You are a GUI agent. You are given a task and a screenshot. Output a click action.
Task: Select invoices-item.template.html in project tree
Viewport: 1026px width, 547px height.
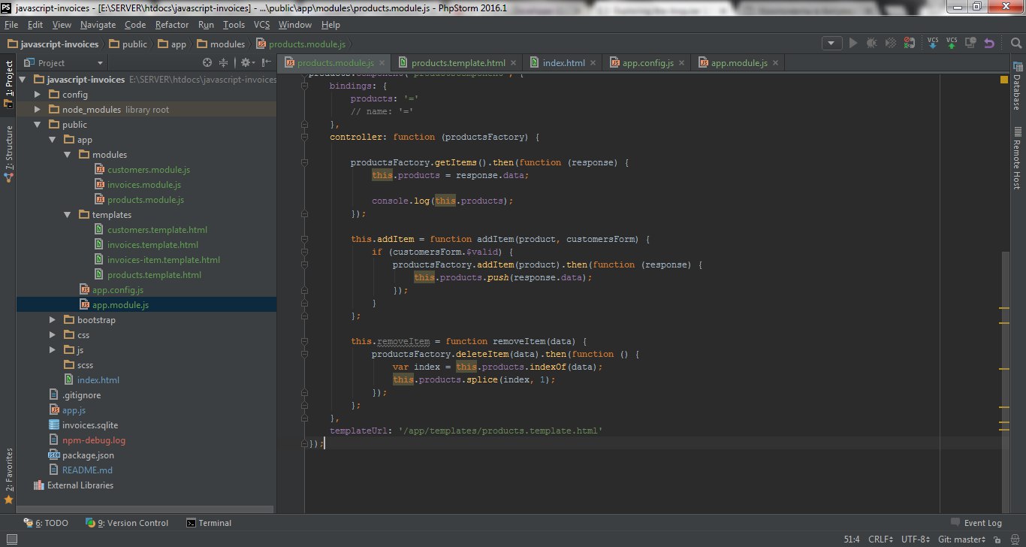pyautogui.click(x=163, y=260)
